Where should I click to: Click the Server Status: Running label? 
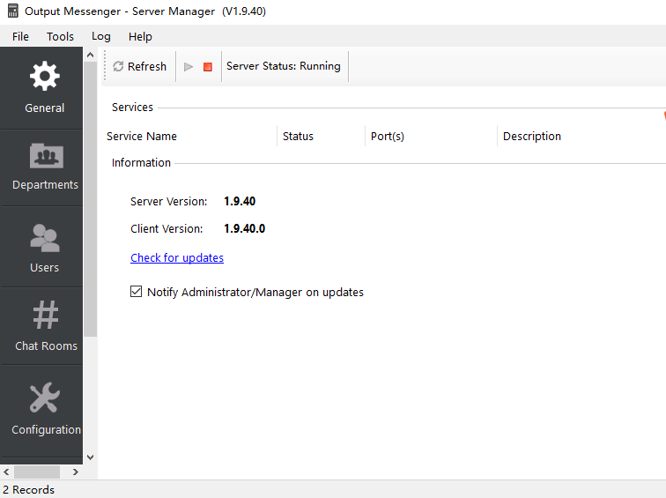(x=284, y=66)
